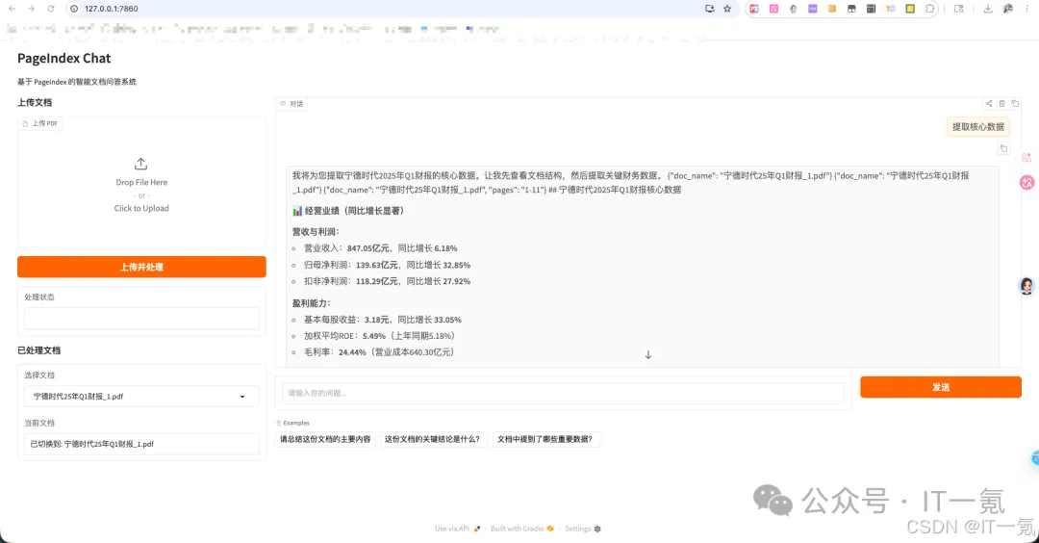Click the 上传 PDF label

tap(40, 123)
